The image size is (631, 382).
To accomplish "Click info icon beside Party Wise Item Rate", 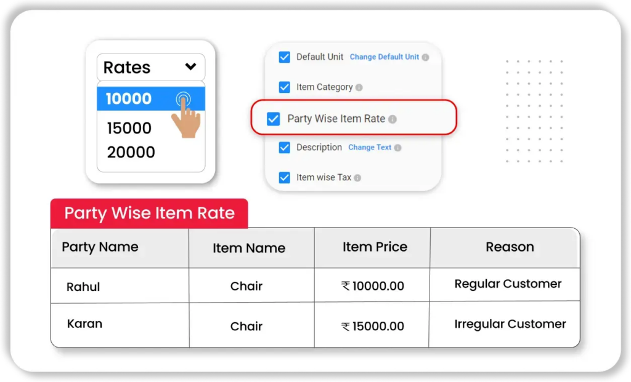I will pyautogui.click(x=393, y=119).
